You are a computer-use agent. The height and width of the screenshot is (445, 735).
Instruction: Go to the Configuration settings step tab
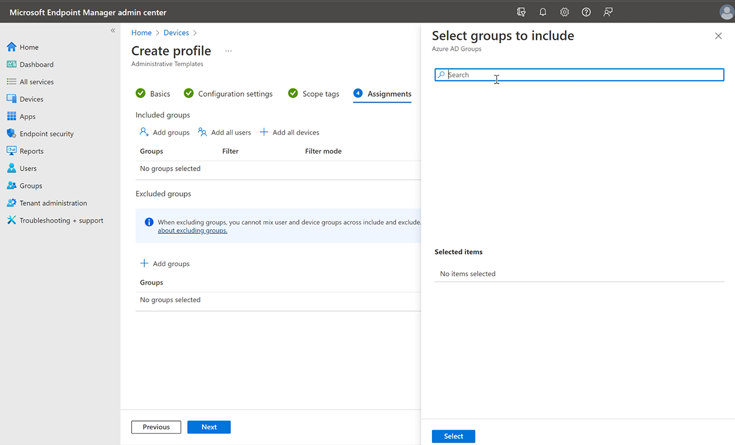coord(228,94)
